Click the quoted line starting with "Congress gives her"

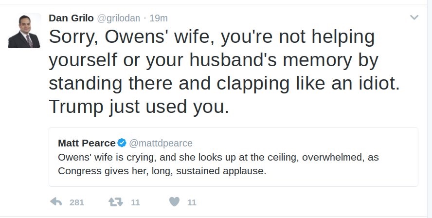click(162, 171)
